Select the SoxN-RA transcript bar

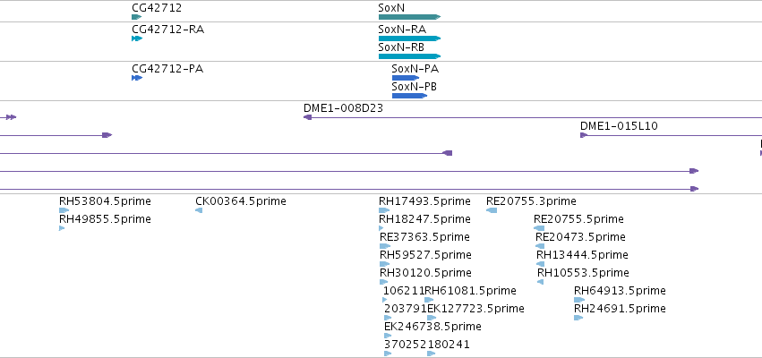(x=409, y=38)
